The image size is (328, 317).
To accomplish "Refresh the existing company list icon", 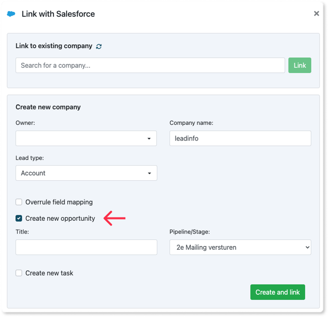I will tap(99, 46).
